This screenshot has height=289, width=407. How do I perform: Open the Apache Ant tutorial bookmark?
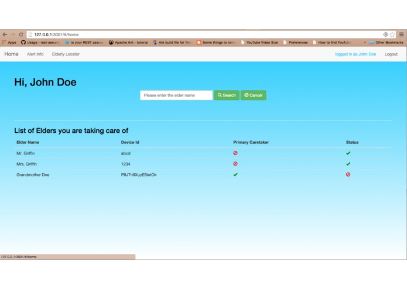[x=128, y=42]
